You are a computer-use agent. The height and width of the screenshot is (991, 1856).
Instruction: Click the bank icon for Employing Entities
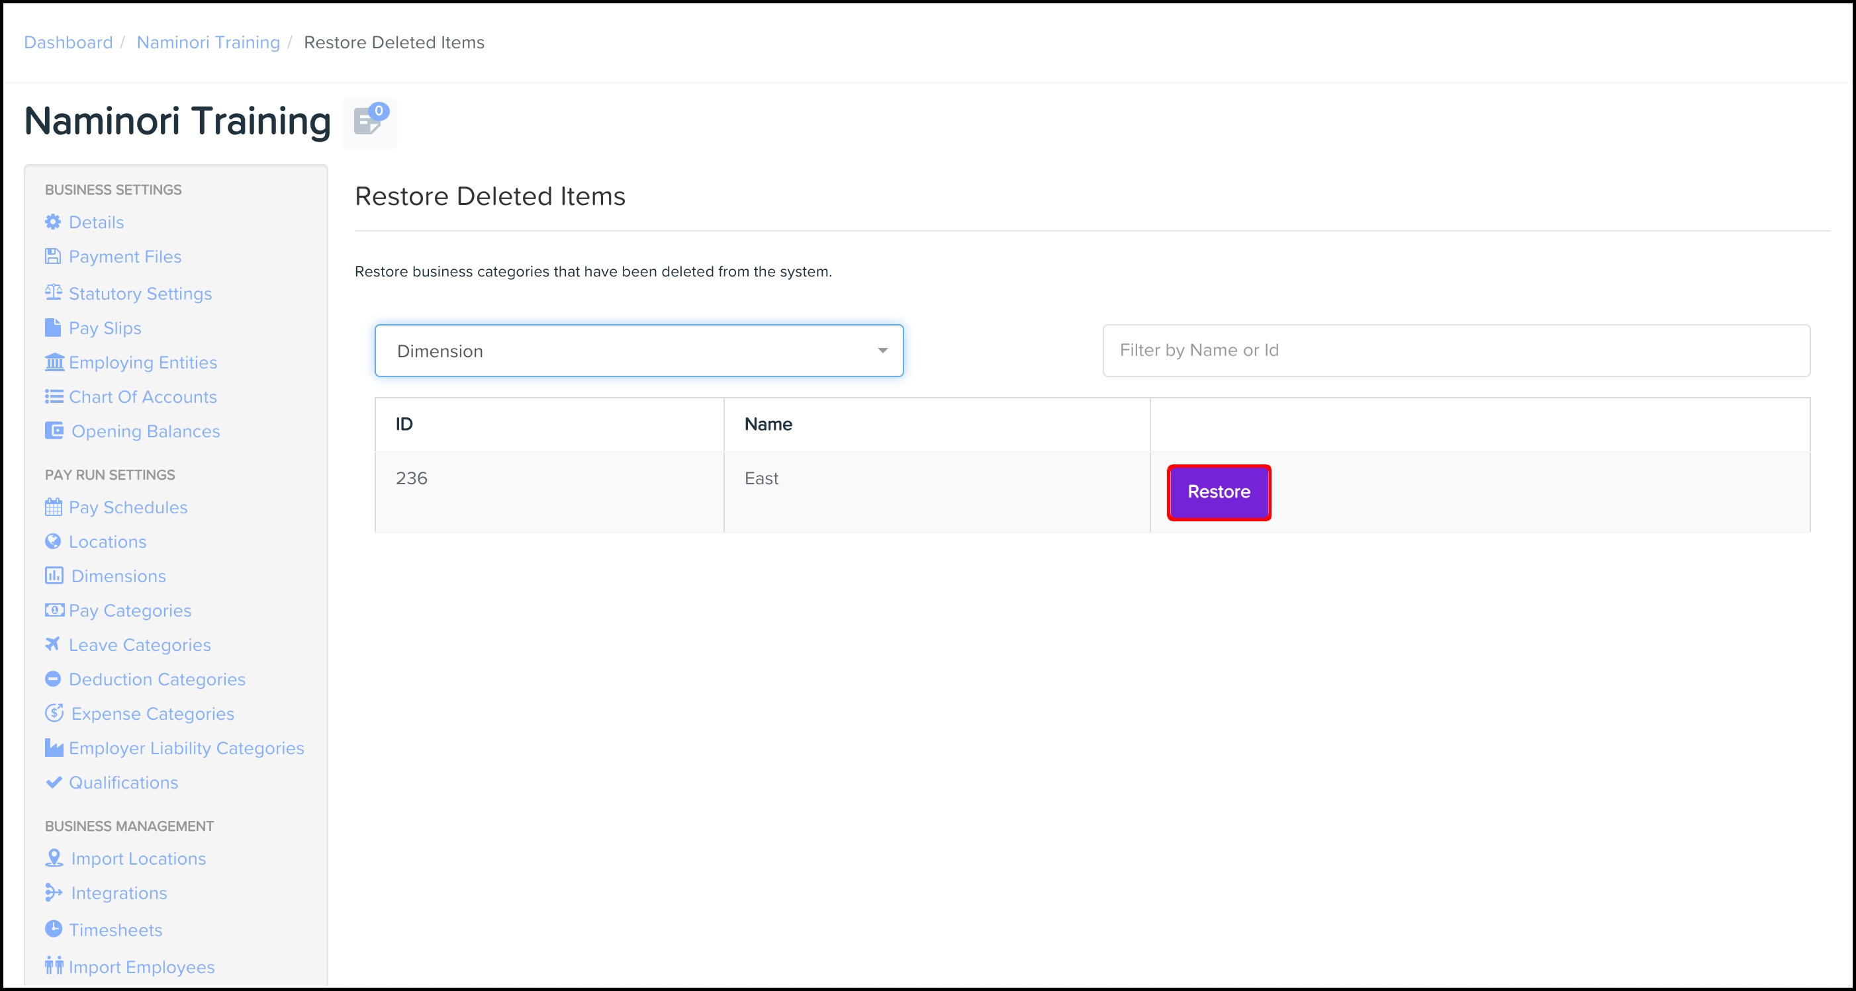[x=54, y=362]
